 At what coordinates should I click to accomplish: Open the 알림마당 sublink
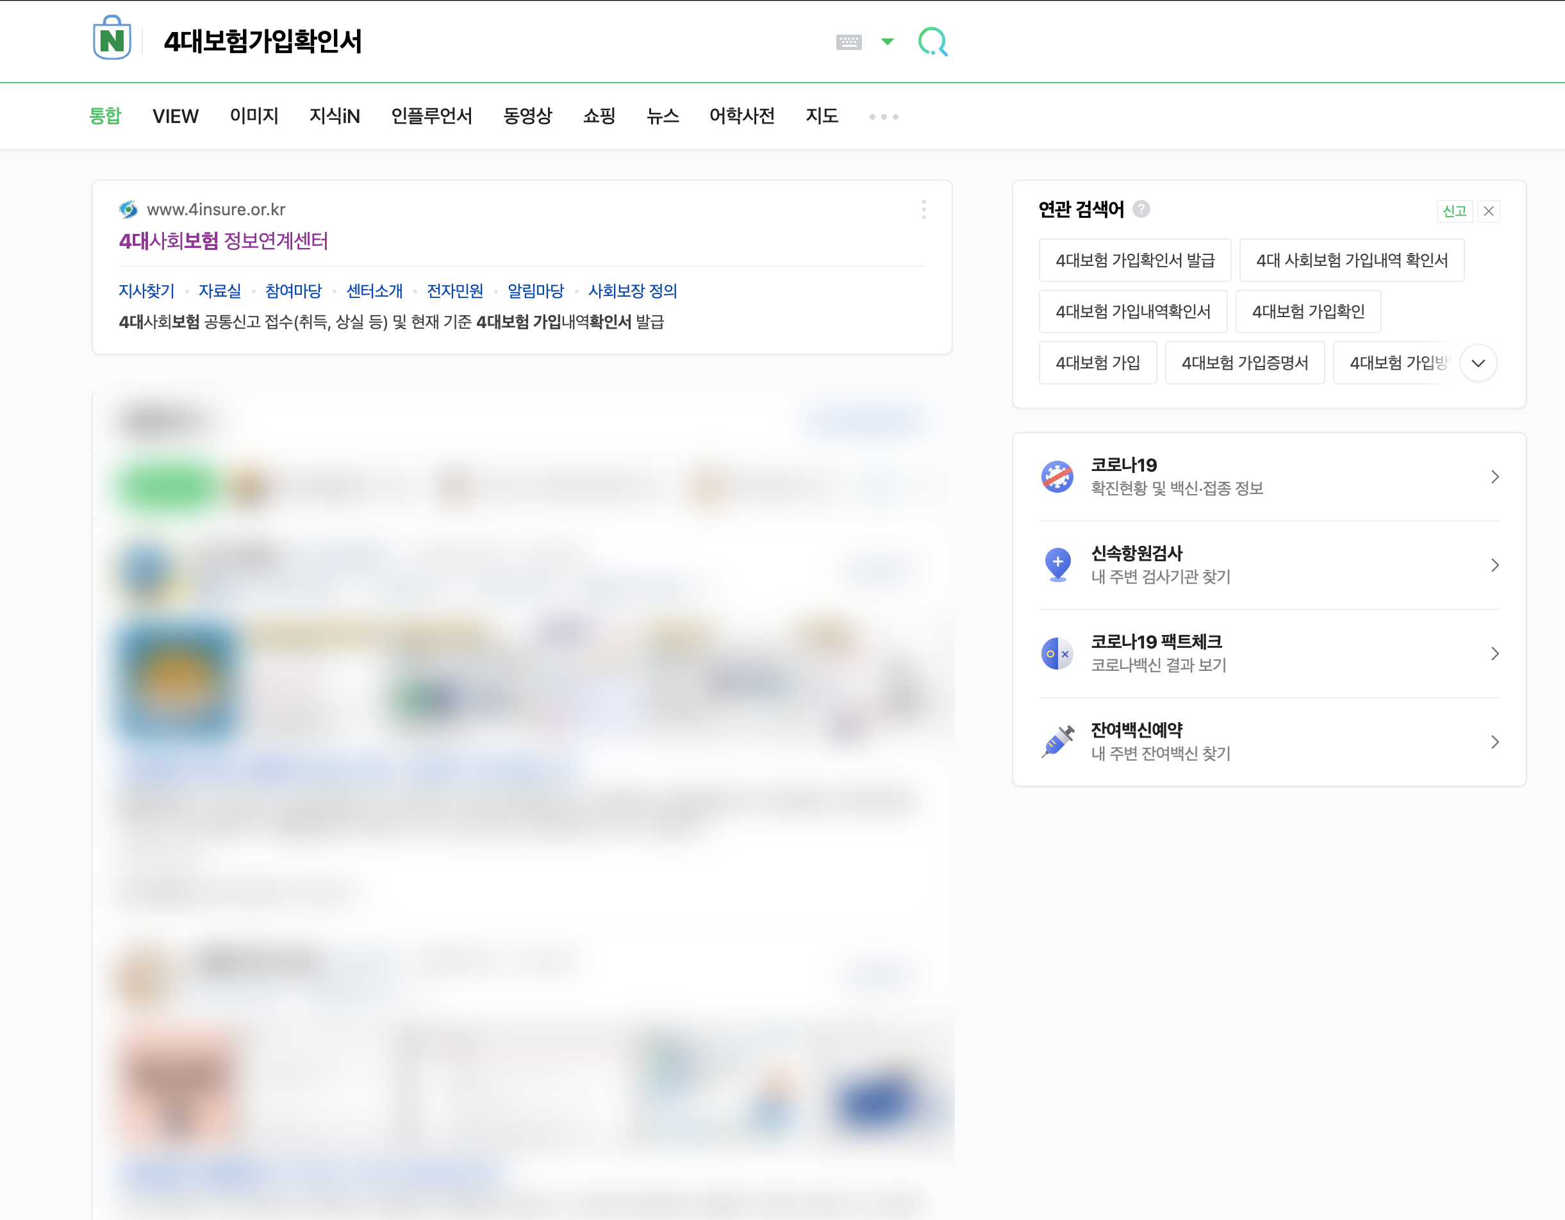pos(535,291)
